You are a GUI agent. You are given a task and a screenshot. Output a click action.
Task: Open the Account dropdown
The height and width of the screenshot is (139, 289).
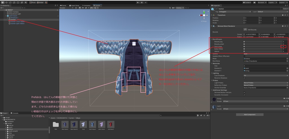(262, 3)
